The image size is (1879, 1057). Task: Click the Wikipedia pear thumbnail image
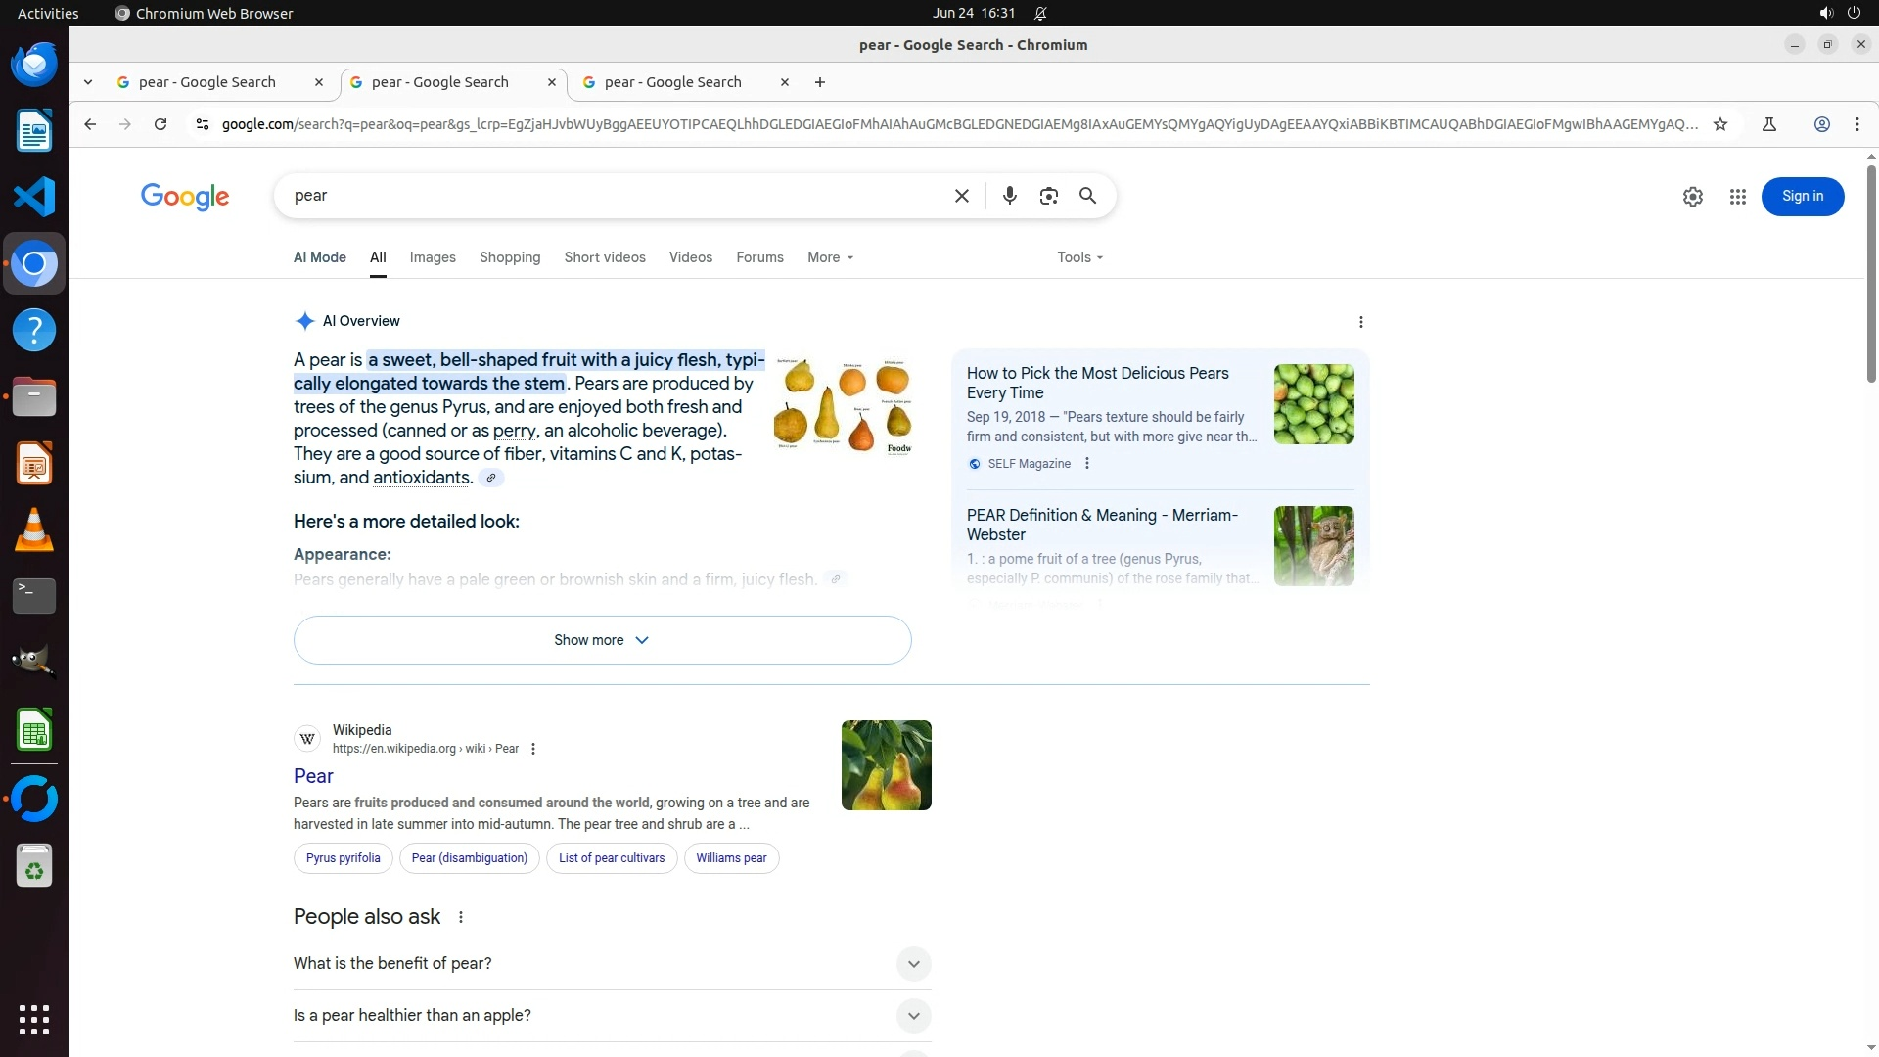886,765
